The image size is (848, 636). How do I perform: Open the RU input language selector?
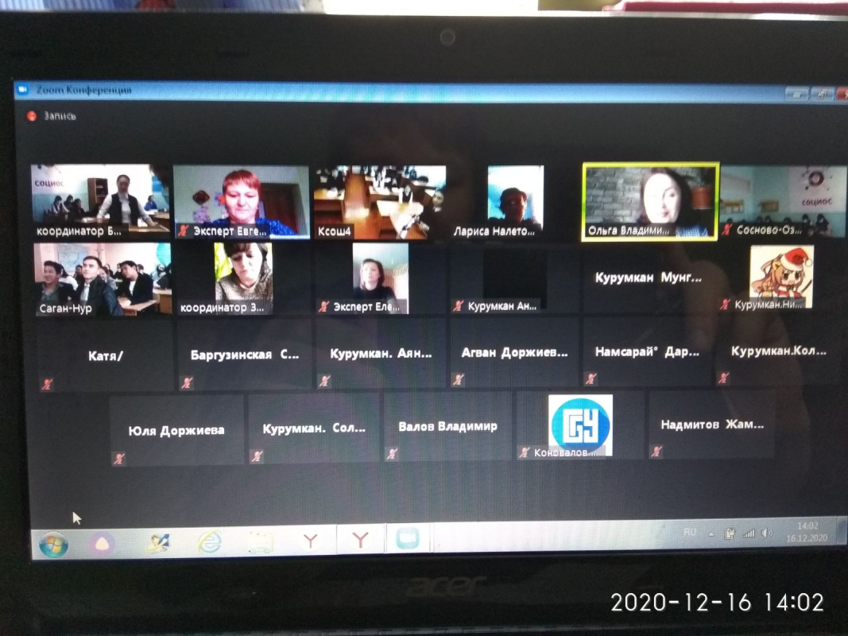point(690,532)
